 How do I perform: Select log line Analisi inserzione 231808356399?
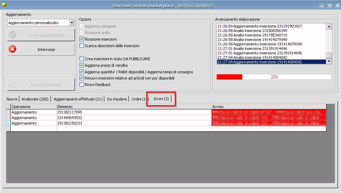pyautogui.click(x=271, y=31)
